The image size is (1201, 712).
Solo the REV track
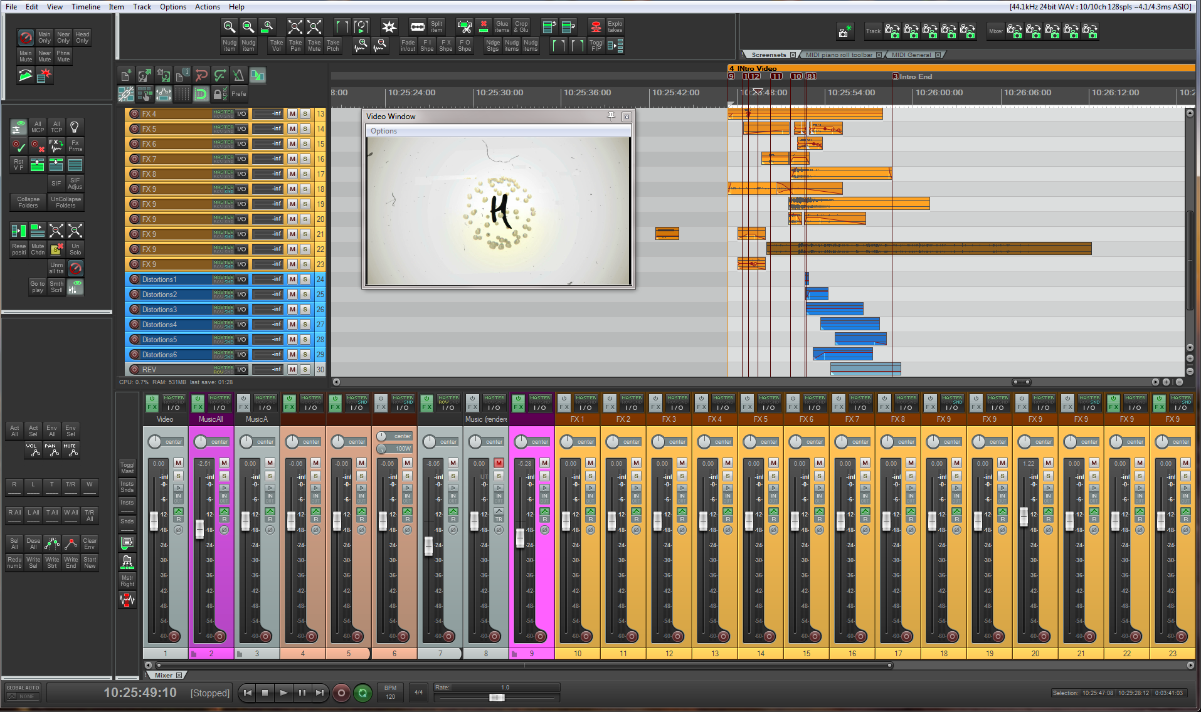305,369
